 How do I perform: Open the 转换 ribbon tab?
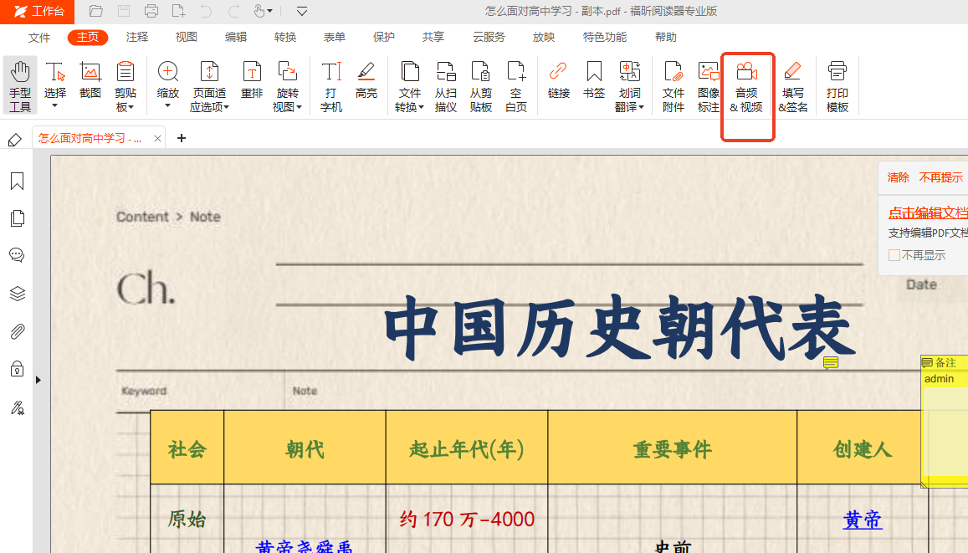(x=285, y=37)
